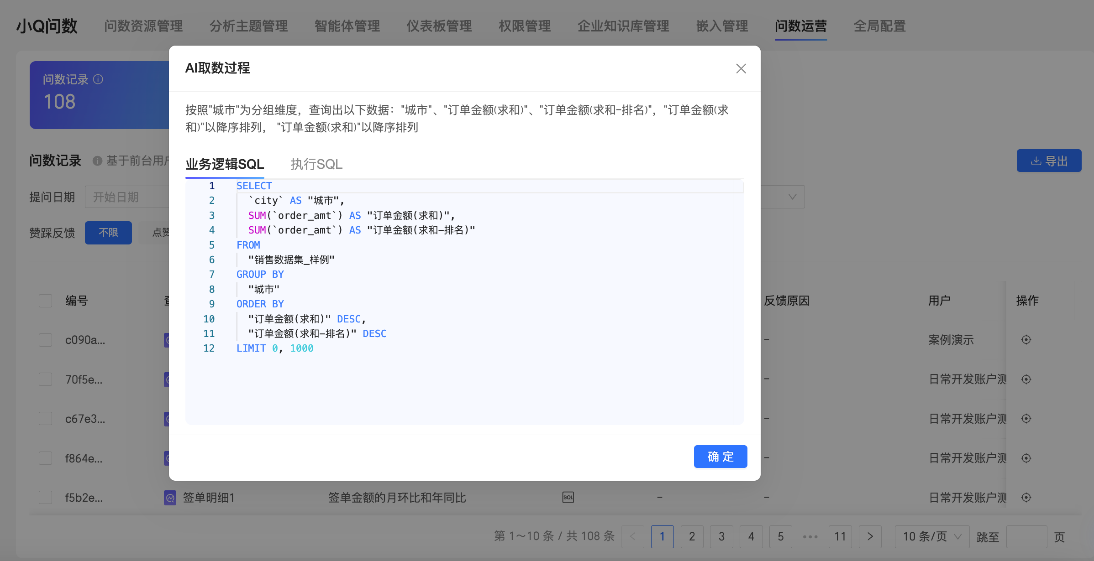The height and width of the screenshot is (561, 1094).
Task: Click the 开始日期 date input
Action: tap(127, 197)
